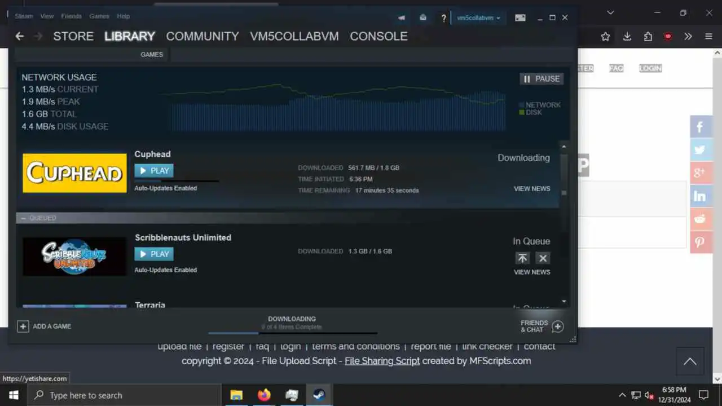The image size is (722, 406).
Task: Go back using Steam's back arrow
Action: pyautogui.click(x=19, y=36)
